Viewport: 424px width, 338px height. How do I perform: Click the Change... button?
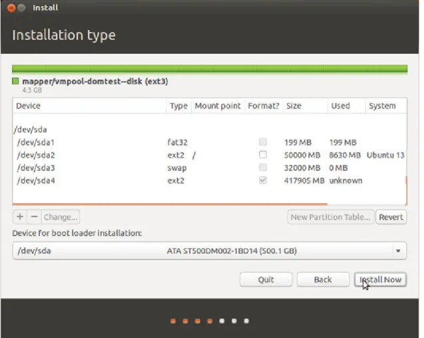61,217
